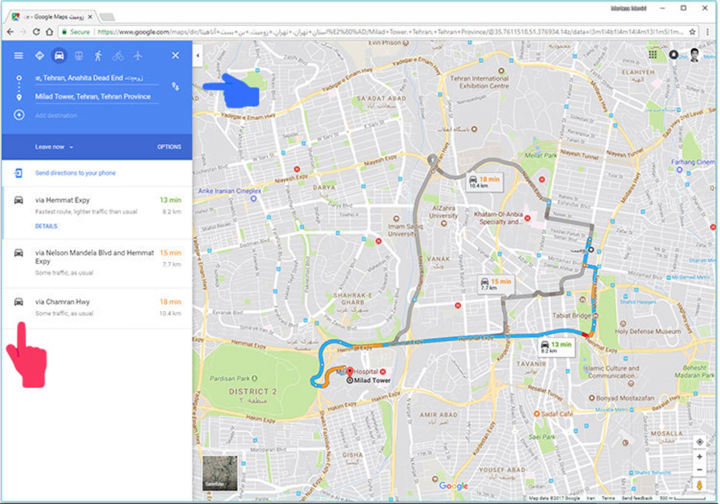Open route OPTIONS
The image size is (720, 504).
[x=169, y=147]
